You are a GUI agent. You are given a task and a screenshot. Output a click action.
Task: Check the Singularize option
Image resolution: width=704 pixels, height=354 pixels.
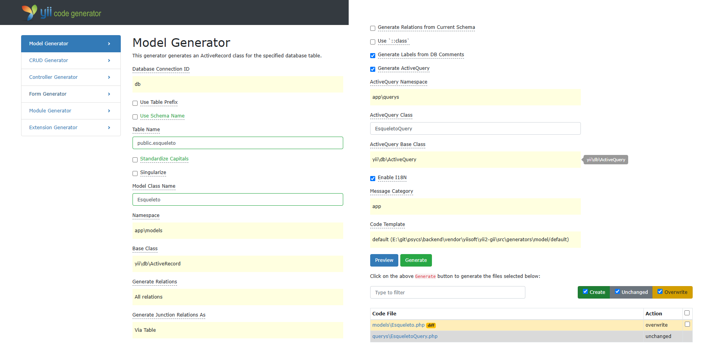(x=135, y=173)
